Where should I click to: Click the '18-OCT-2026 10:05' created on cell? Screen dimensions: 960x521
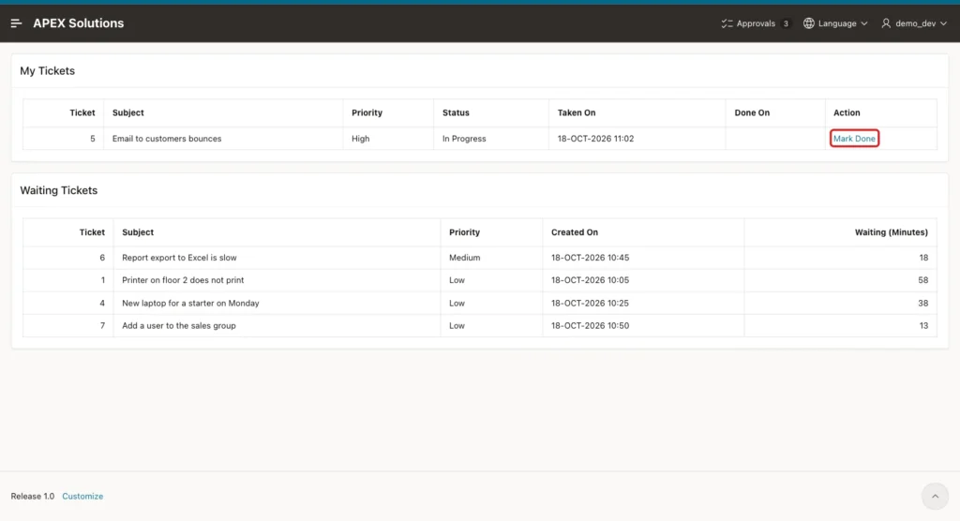590,280
